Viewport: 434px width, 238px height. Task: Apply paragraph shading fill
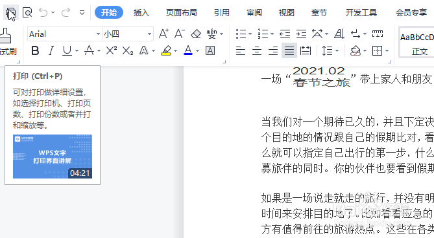[356, 50]
